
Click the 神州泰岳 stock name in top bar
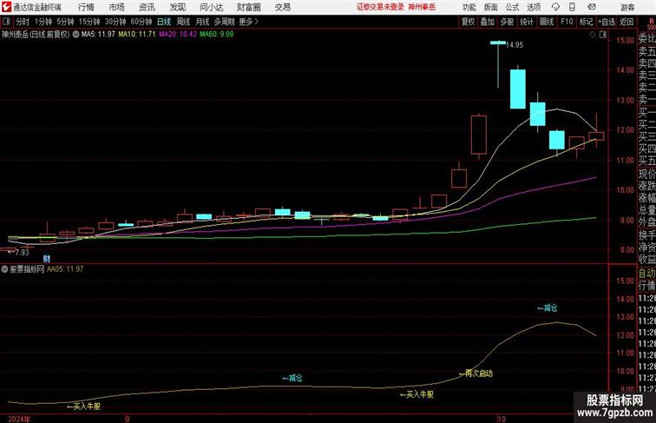pos(422,7)
